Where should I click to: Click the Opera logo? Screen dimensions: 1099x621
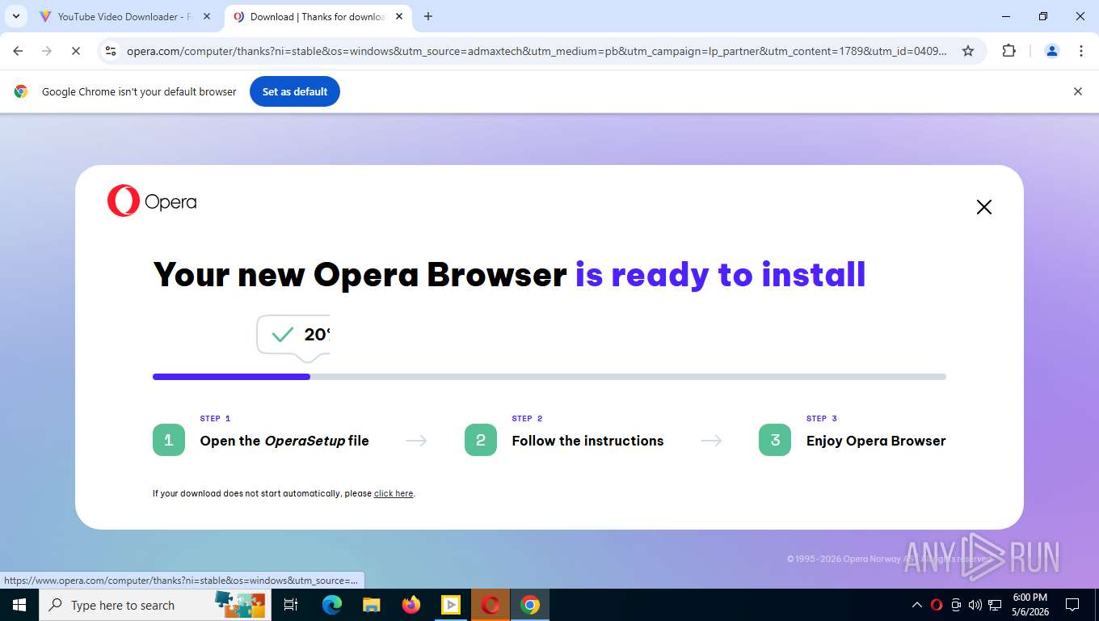click(152, 201)
